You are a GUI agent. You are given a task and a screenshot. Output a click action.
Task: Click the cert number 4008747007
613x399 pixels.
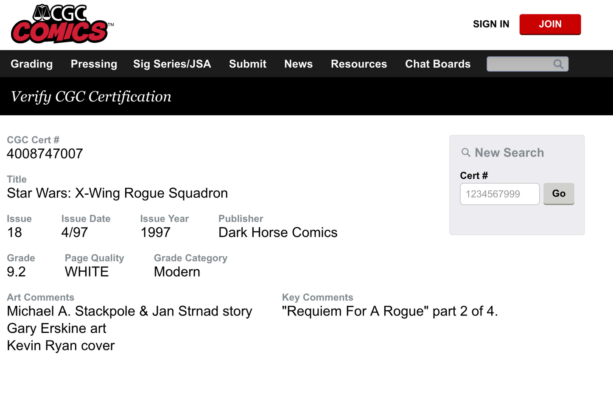click(45, 153)
